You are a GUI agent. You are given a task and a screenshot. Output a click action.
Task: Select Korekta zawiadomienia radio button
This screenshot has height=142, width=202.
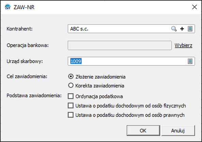(x=71, y=85)
